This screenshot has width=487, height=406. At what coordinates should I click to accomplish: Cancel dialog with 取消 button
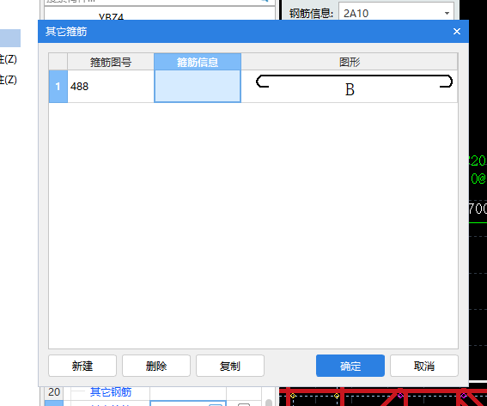pos(424,366)
